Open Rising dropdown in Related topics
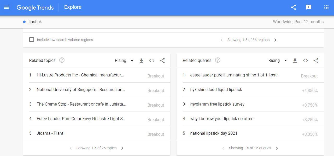 pos(124,60)
